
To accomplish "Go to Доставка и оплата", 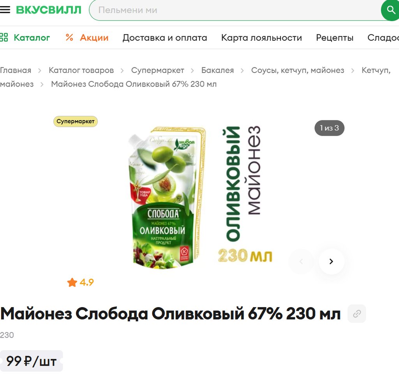I will tap(165, 38).
